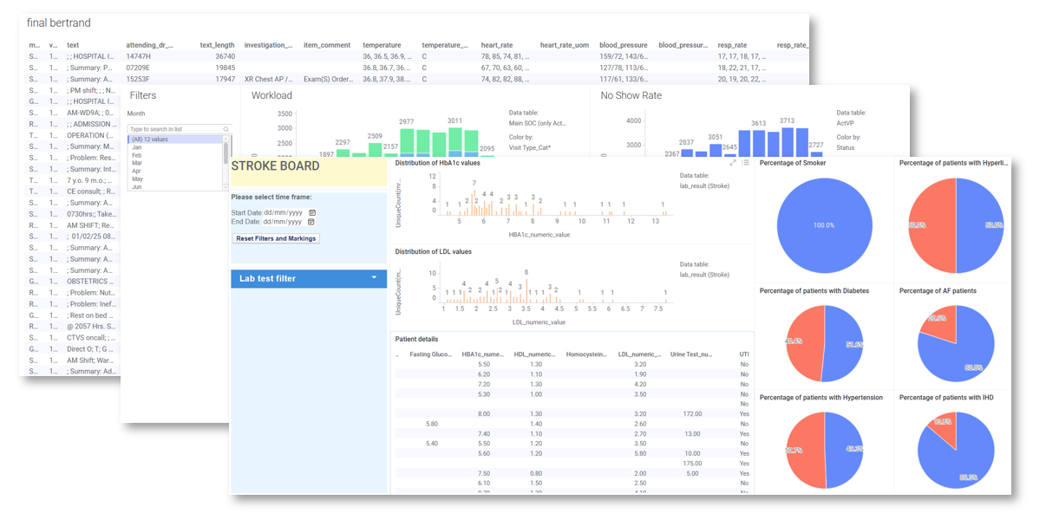Select the Color by Visit Type_Cat selector
This screenshot has height=526, width=1046.
click(529, 148)
